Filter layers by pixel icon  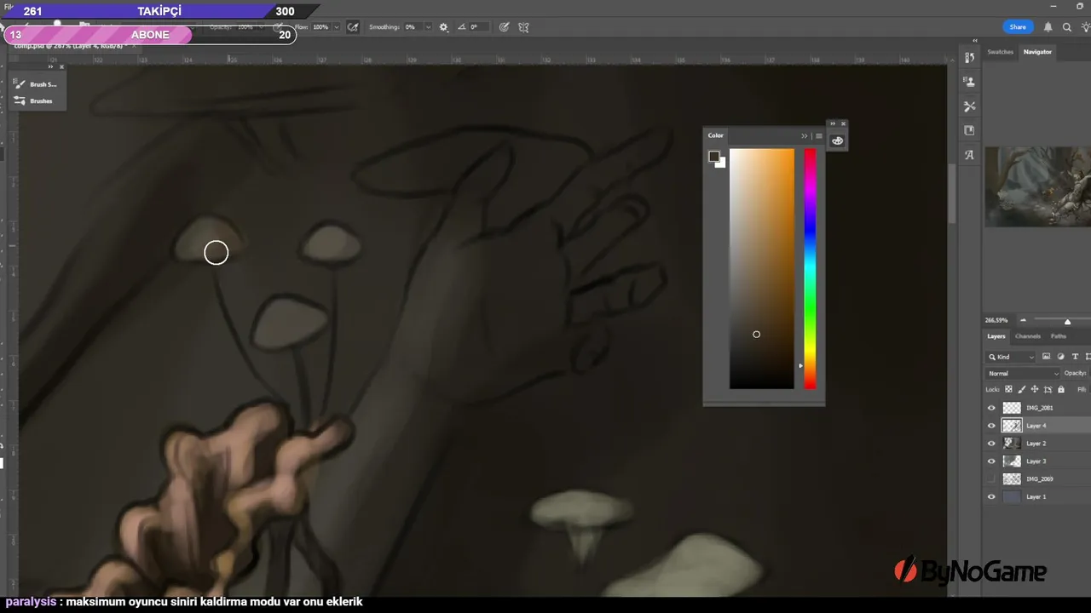[1046, 357]
